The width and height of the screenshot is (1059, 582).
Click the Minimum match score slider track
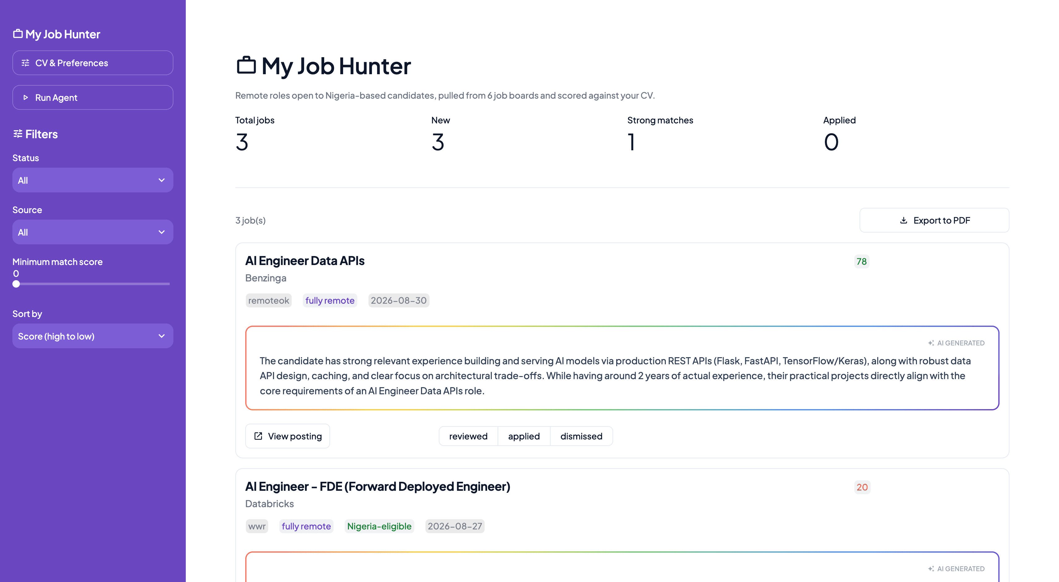pyautogui.click(x=91, y=284)
